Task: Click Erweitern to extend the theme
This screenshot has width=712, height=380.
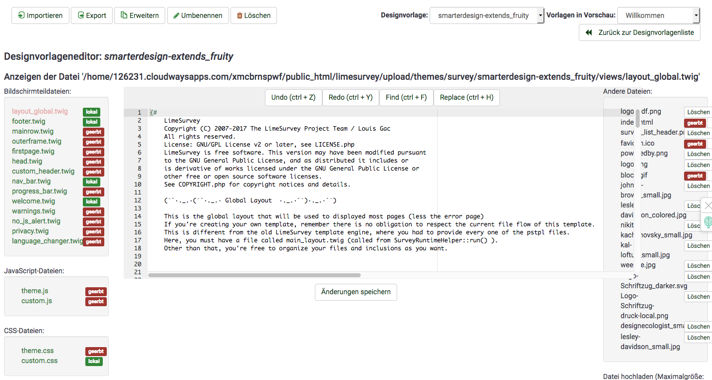Action: (x=140, y=15)
